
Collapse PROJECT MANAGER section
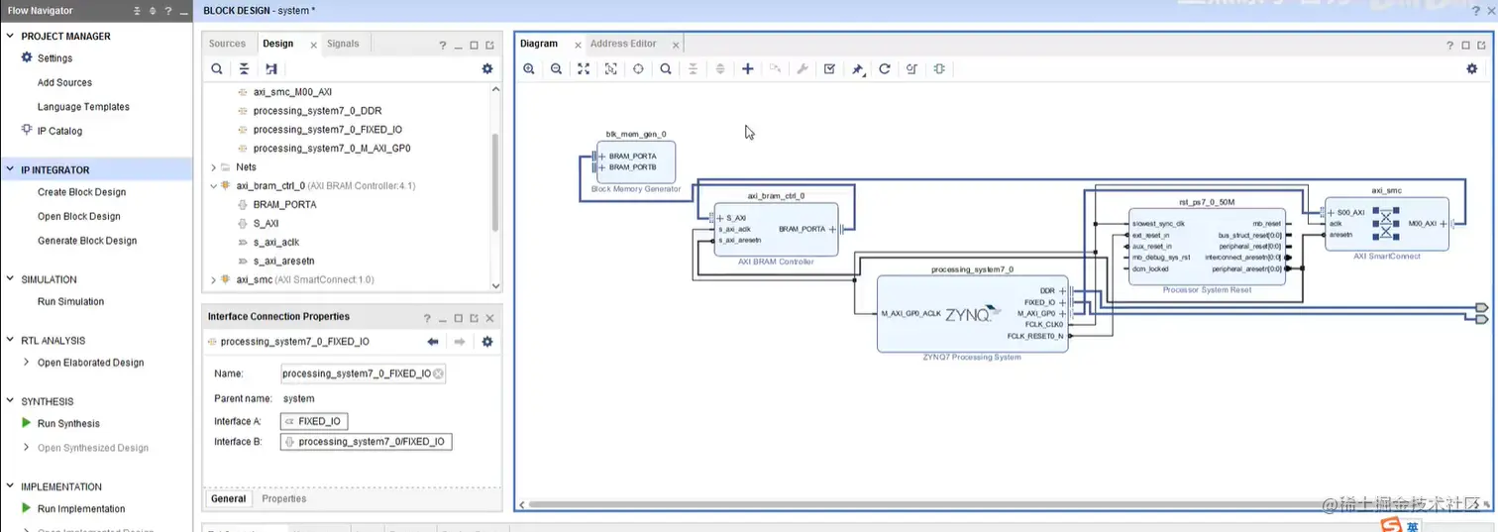(11, 37)
